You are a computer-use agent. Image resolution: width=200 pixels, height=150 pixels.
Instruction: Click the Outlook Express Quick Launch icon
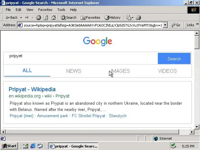[x=40, y=146]
